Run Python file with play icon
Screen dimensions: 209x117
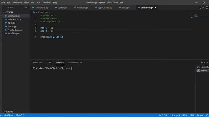(200, 8)
